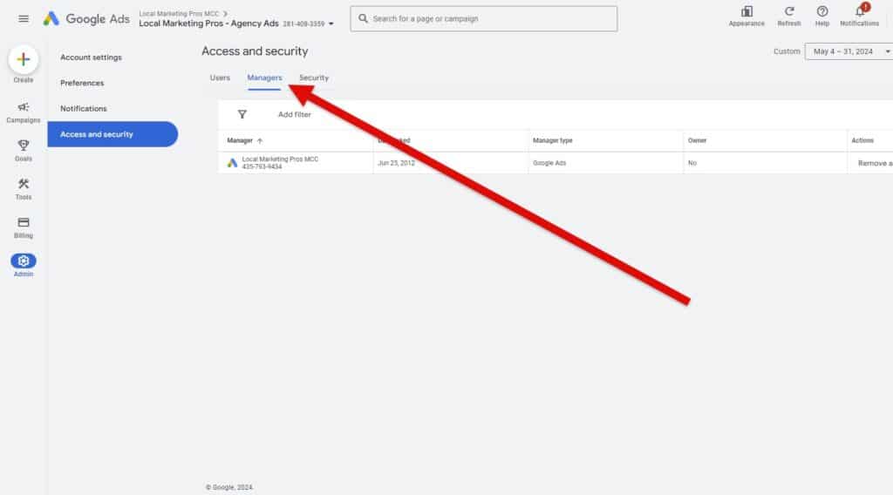Click Add filter
893x495 pixels.
[x=295, y=114]
